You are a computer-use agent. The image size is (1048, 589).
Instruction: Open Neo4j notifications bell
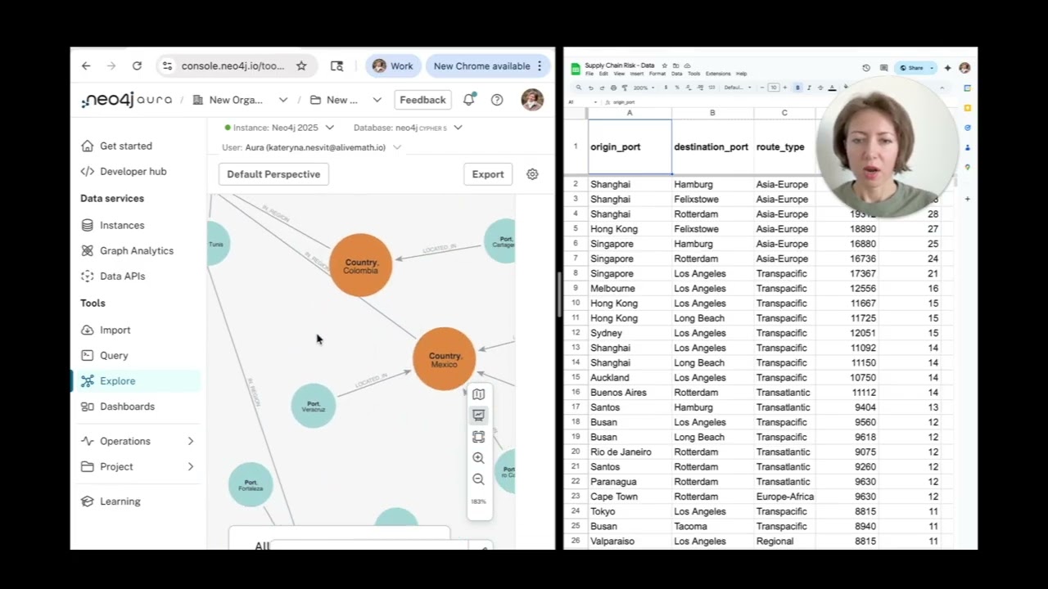point(469,100)
